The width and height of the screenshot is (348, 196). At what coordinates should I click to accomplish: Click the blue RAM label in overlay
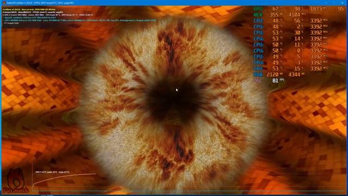pos(258,75)
